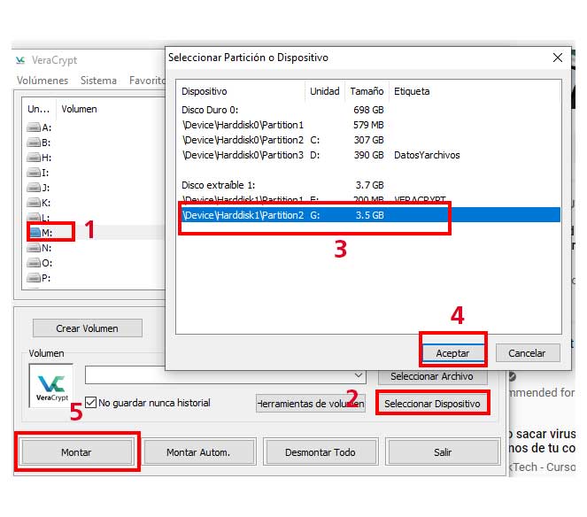Sort by Unidad column header
This screenshot has height=517, width=587.
coord(325,91)
